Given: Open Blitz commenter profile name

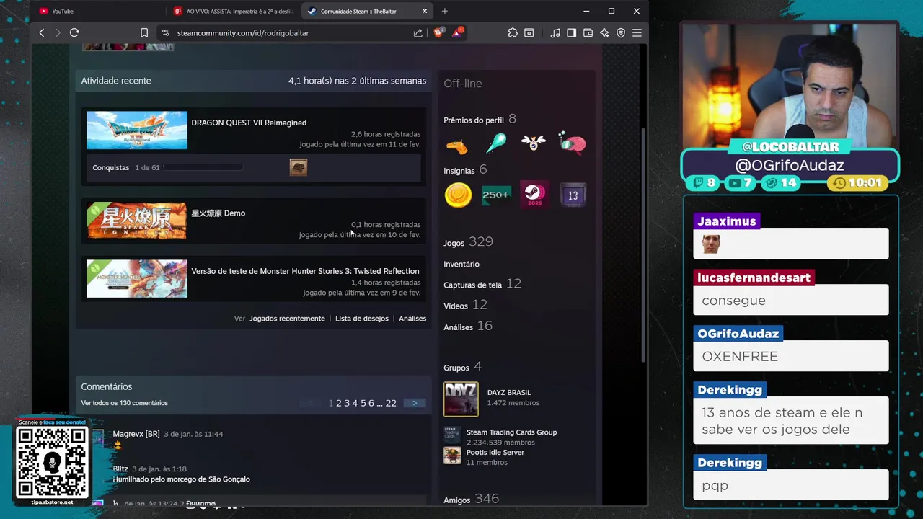Looking at the screenshot, I should 120,469.
